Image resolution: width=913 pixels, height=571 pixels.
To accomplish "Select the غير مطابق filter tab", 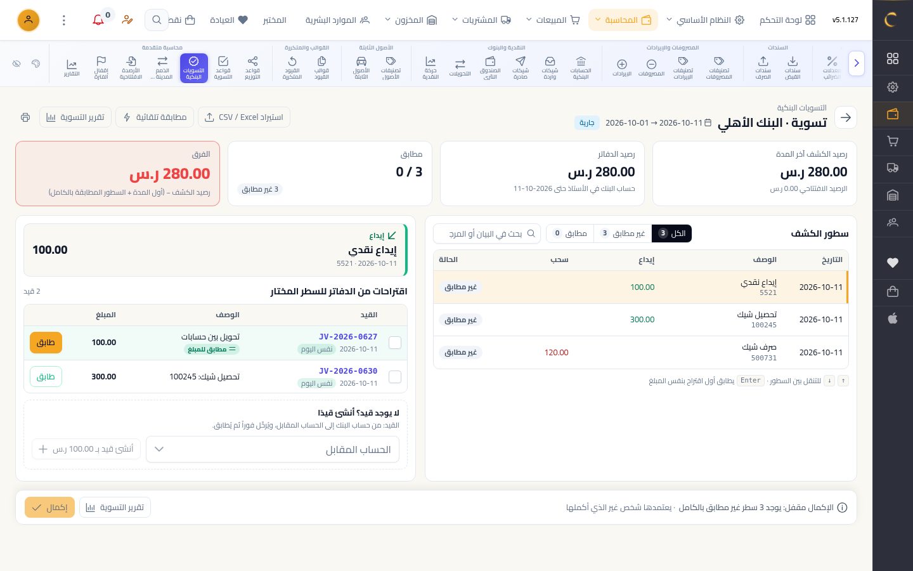I will tap(623, 233).
